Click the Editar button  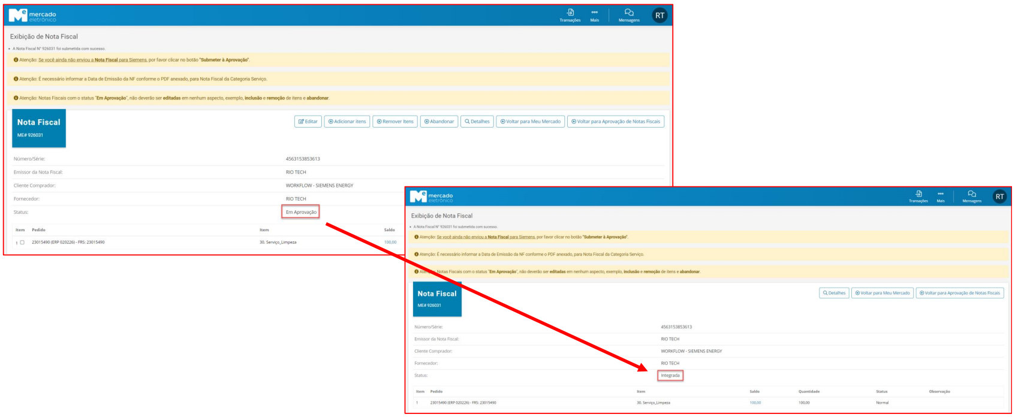tap(308, 122)
